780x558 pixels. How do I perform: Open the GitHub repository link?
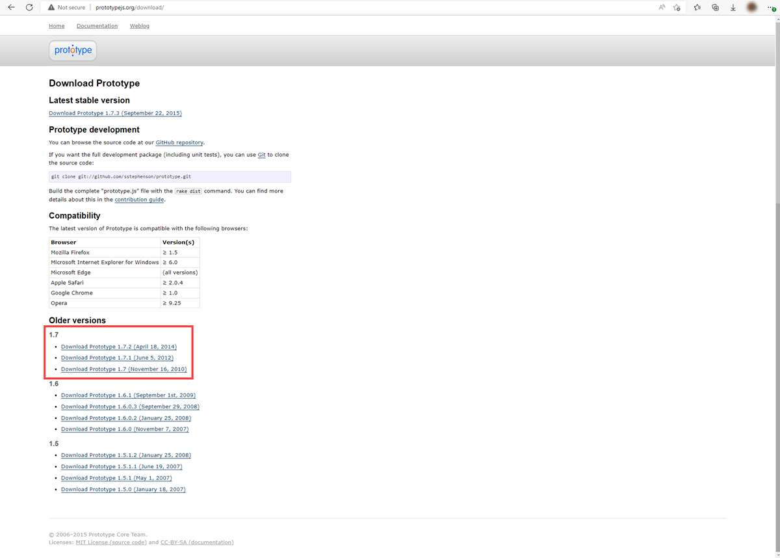pyautogui.click(x=179, y=142)
